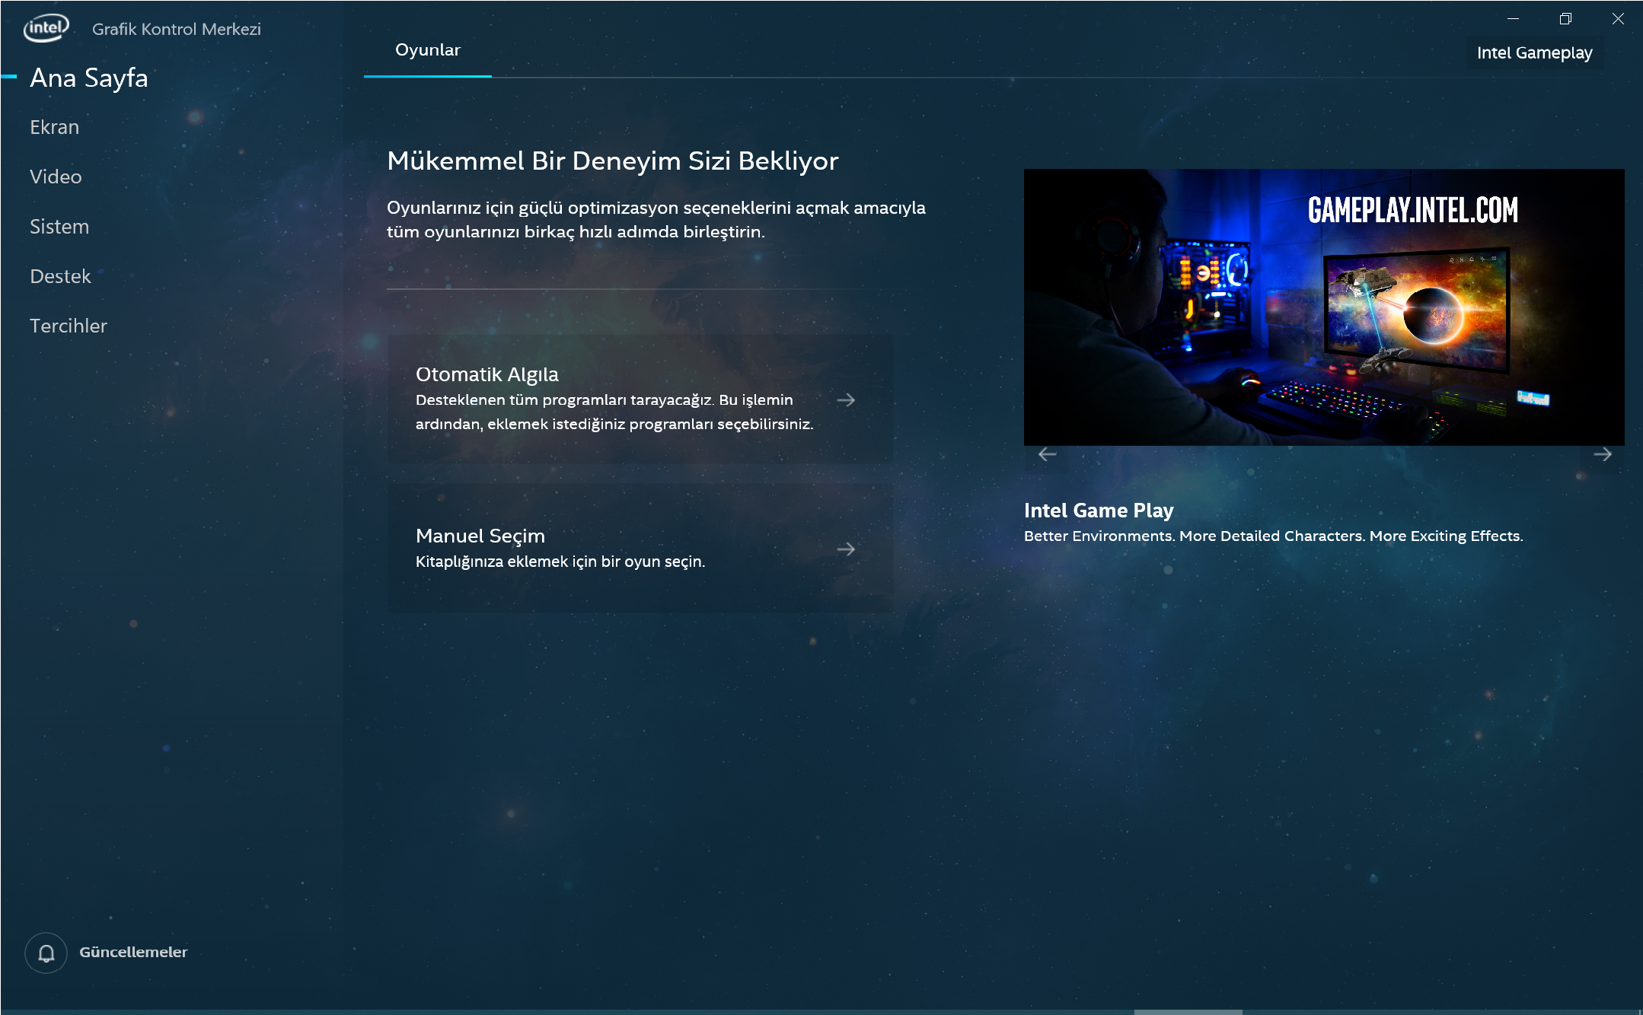Click the Grafik Kontrol Merkezi title text

click(x=177, y=29)
